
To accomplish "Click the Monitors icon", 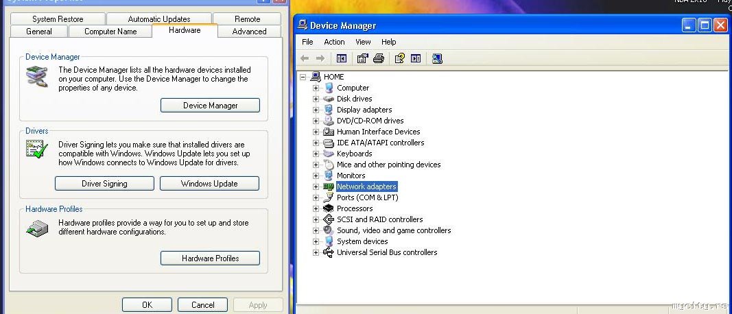I will 329,176.
